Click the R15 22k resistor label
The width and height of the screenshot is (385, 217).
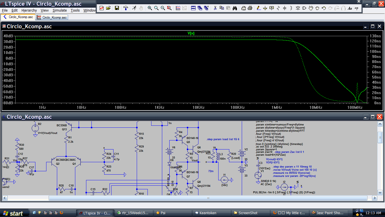pos(142,136)
